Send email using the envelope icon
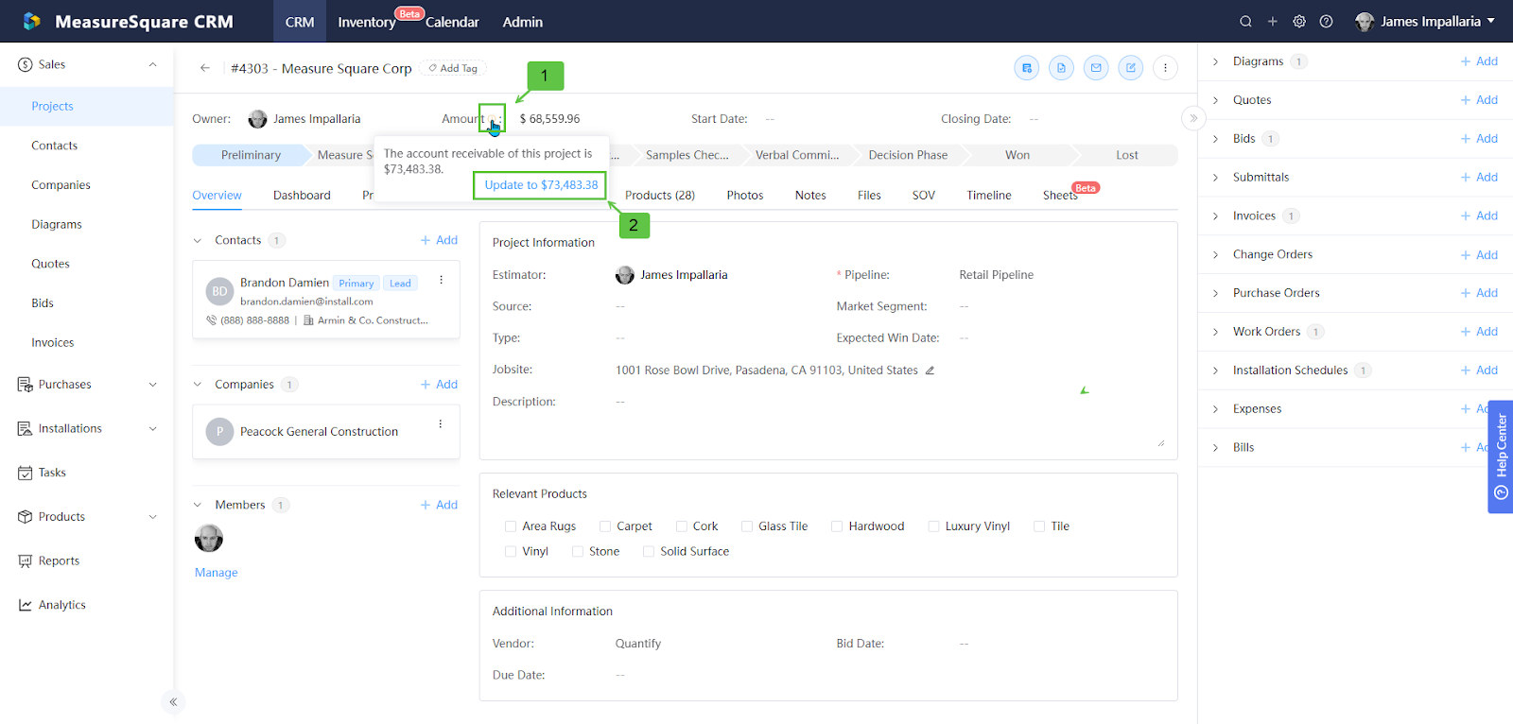 click(1096, 68)
